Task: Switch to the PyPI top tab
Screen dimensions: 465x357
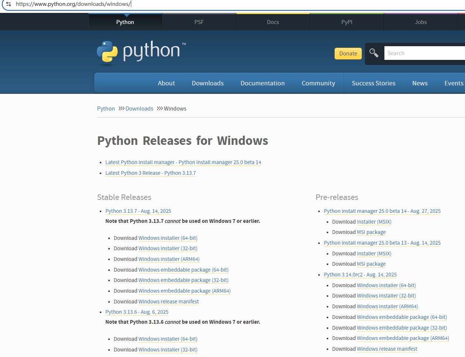Action: click(347, 22)
